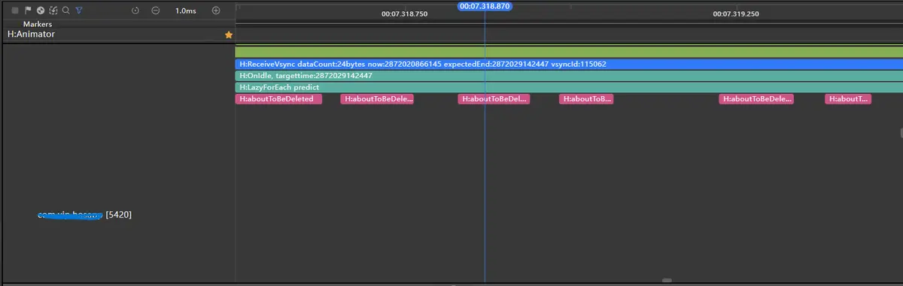Select the H:OnIdle targettime trace slice

(x=569, y=76)
